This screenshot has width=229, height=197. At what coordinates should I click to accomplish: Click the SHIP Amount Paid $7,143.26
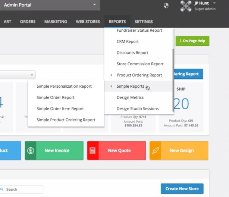(x=181, y=125)
